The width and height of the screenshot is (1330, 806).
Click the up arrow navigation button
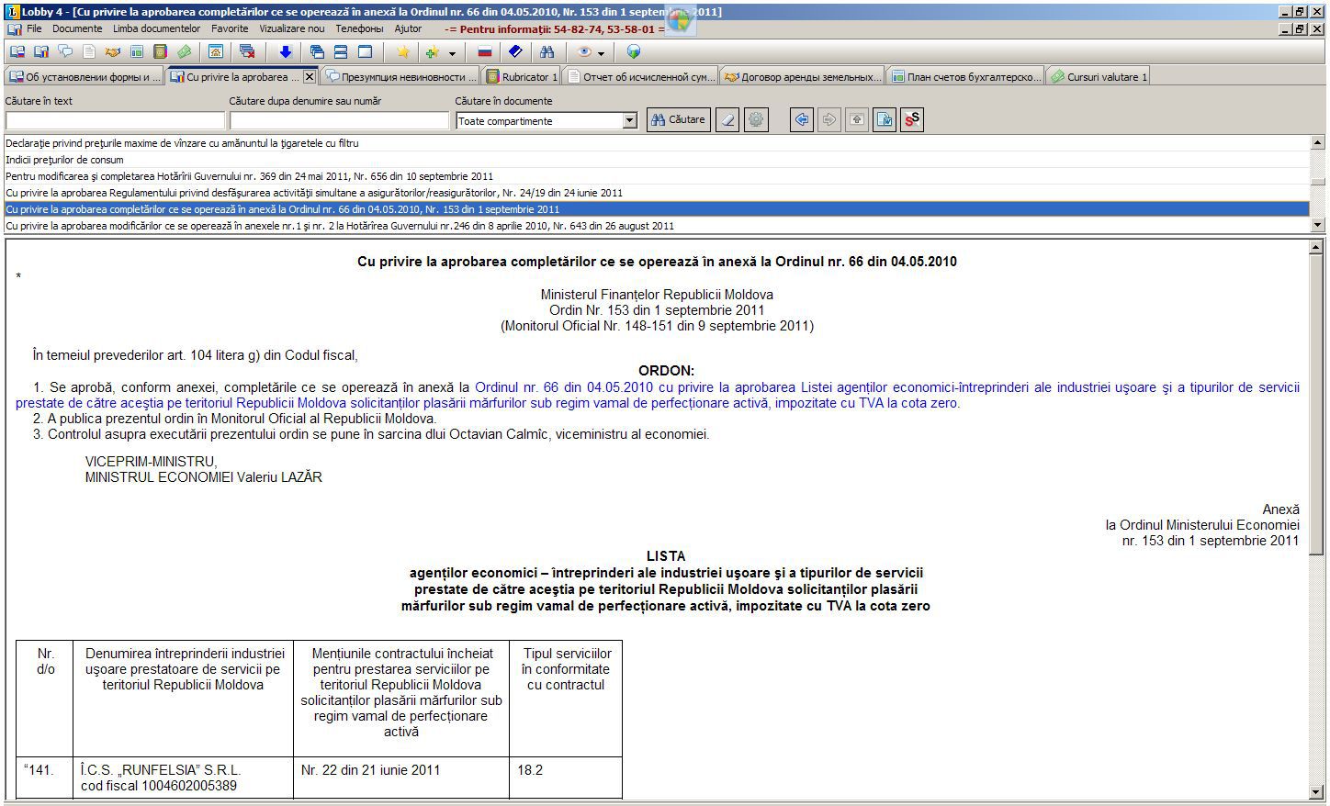point(857,119)
